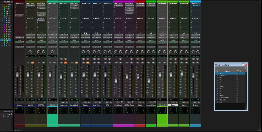Enable input monitoring on SFX track
This screenshot has width=262, height=132.
[105, 59]
